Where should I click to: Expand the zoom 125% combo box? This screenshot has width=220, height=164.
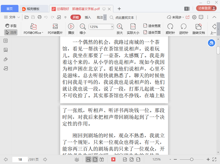(x=112, y=27)
